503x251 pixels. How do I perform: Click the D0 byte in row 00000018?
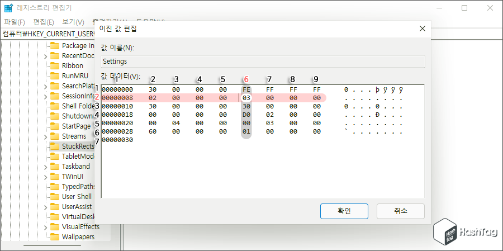pyautogui.click(x=246, y=115)
